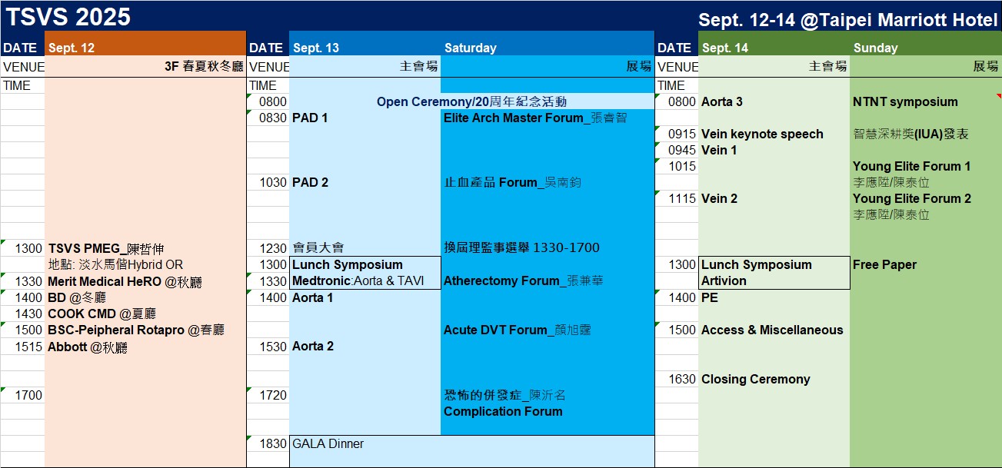Click the BSC-Peipheral Rotapro cell
Screen dimensions: 1002x468
coord(135,330)
